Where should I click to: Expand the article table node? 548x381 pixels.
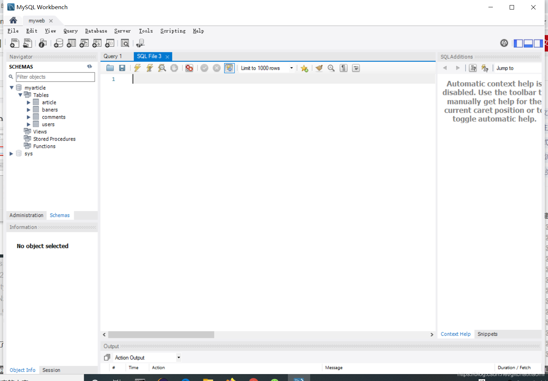28,102
